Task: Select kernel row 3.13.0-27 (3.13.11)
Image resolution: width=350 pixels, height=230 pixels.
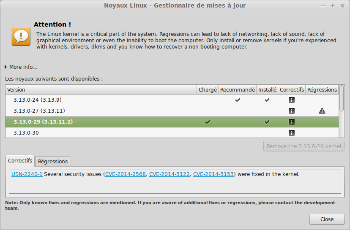Action: tap(172, 111)
